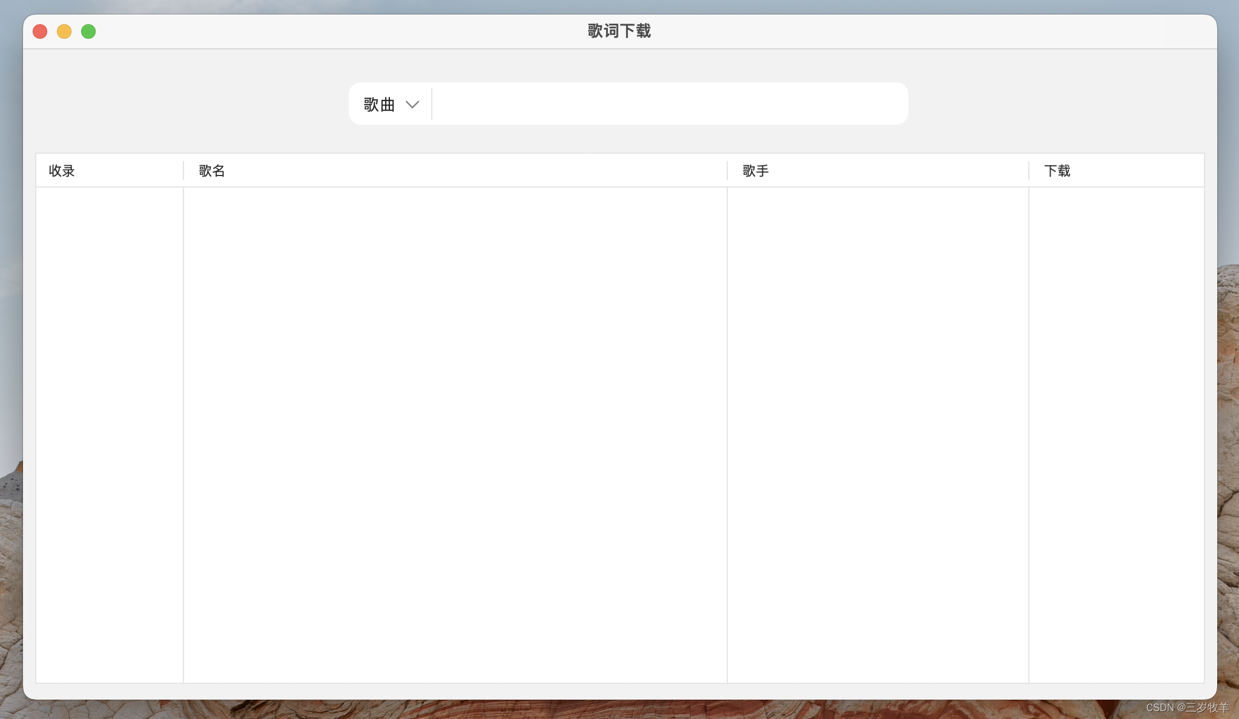Click divider between 歌名 and 歌手 headers
Screen dimensions: 1239x719
(x=727, y=171)
